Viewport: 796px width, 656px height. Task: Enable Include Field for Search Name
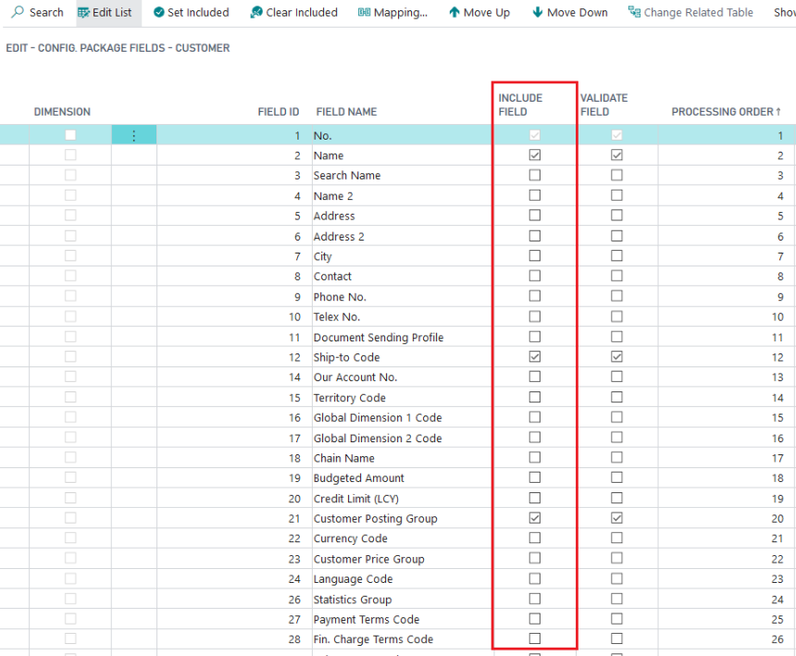(x=534, y=176)
